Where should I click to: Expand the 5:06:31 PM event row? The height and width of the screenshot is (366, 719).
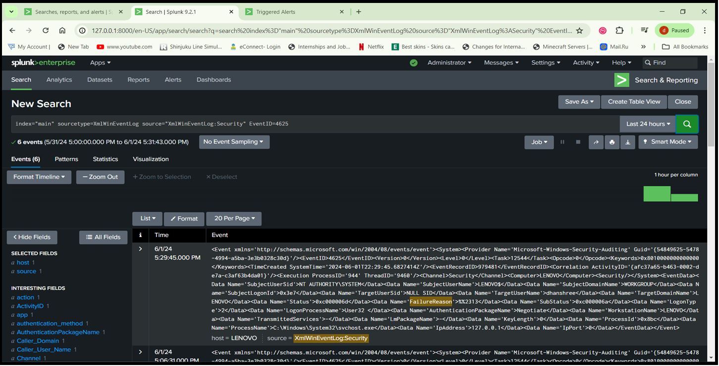tap(141, 352)
